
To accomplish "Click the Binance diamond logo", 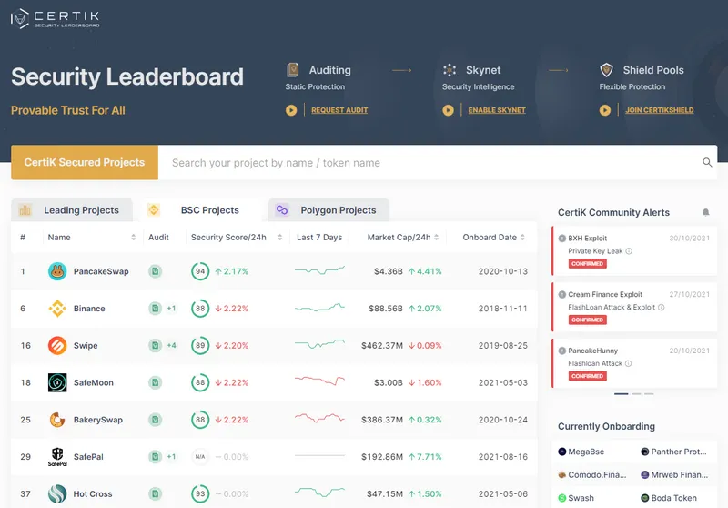I will tap(57, 309).
